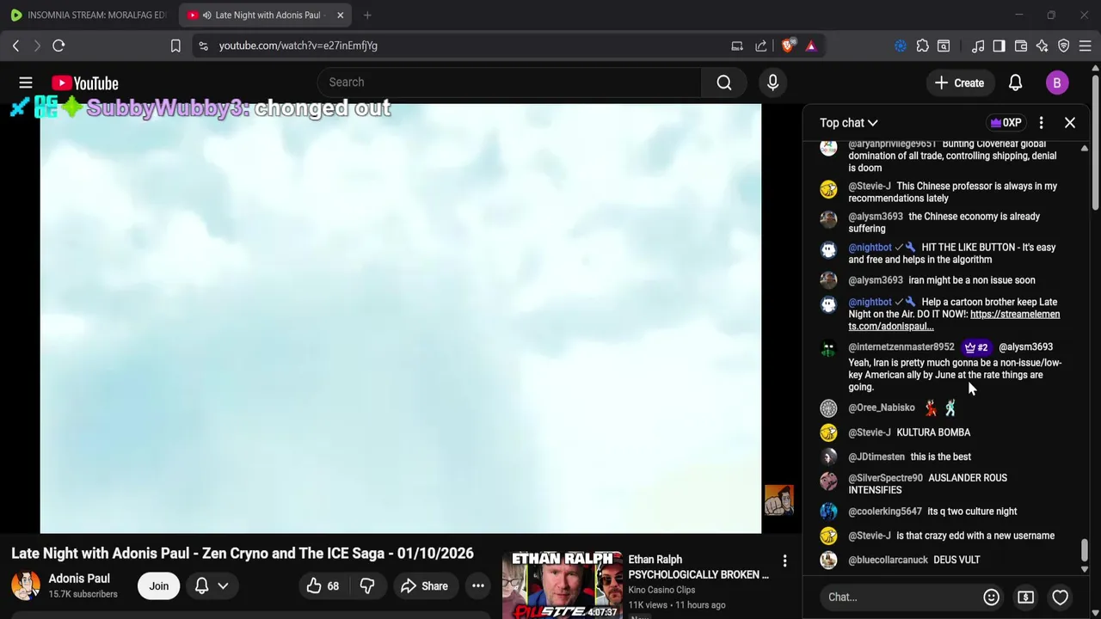The image size is (1101, 619).
Task: Start voice search with the microphone icon
Action: pos(772,83)
